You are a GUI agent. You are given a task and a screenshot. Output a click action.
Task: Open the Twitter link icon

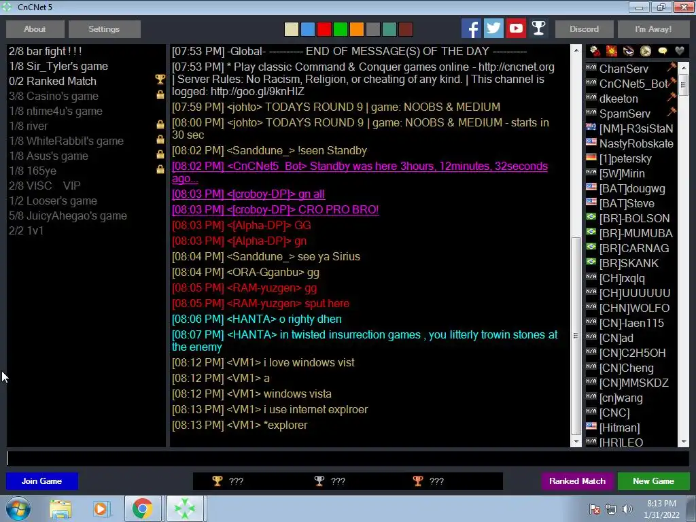pyautogui.click(x=493, y=29)
